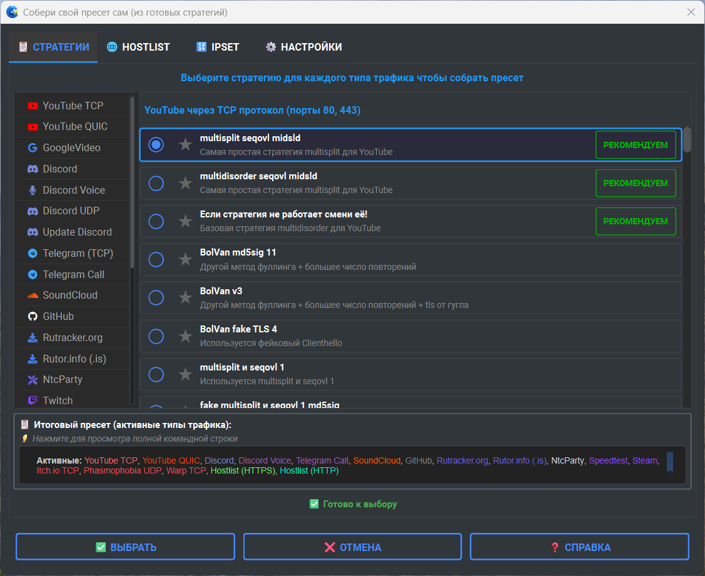Click the GoogleVideo G icon
This screenshot has width=705, height=576.
(x=33, y=148)
